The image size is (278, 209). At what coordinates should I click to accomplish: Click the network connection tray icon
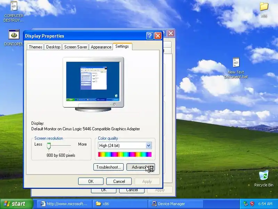point(246,204)
